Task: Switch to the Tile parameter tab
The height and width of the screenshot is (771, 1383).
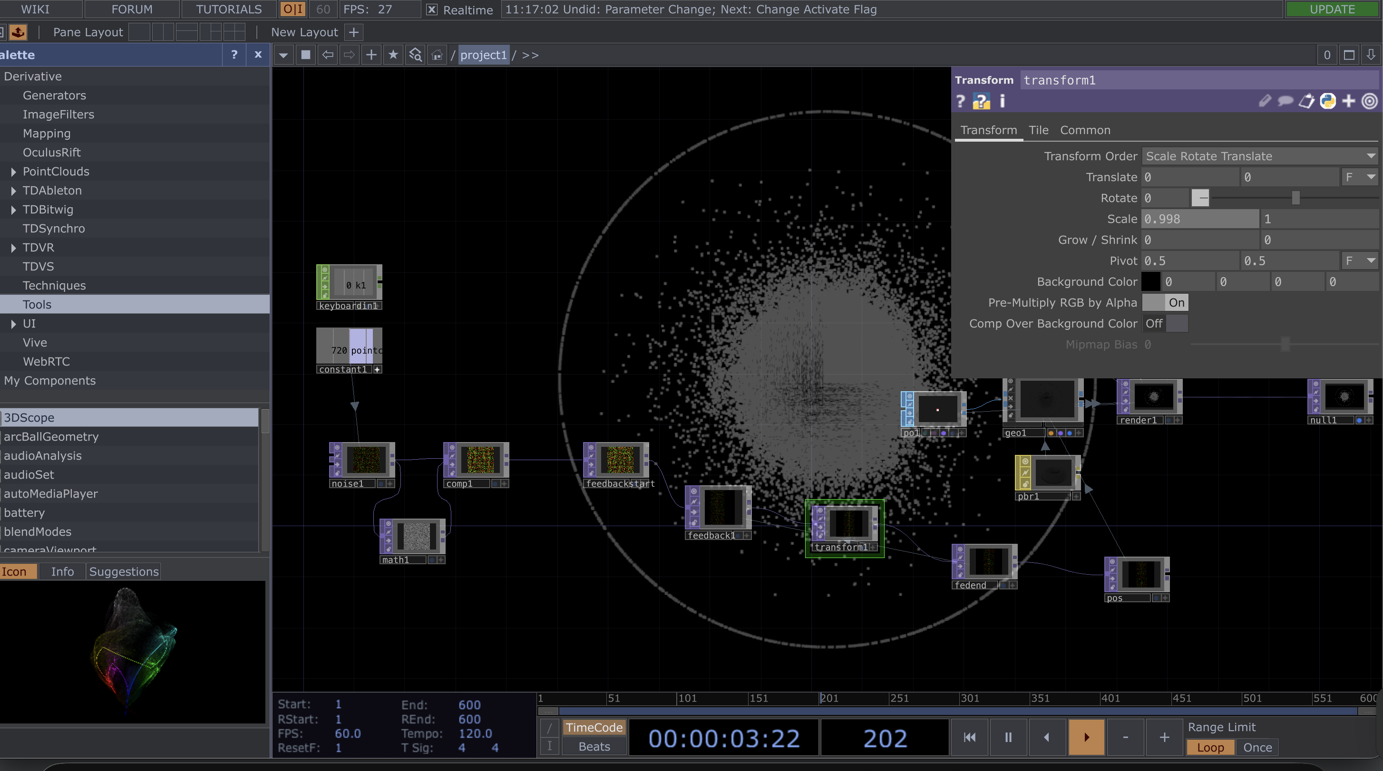Action: click(x=1038, y=130)
